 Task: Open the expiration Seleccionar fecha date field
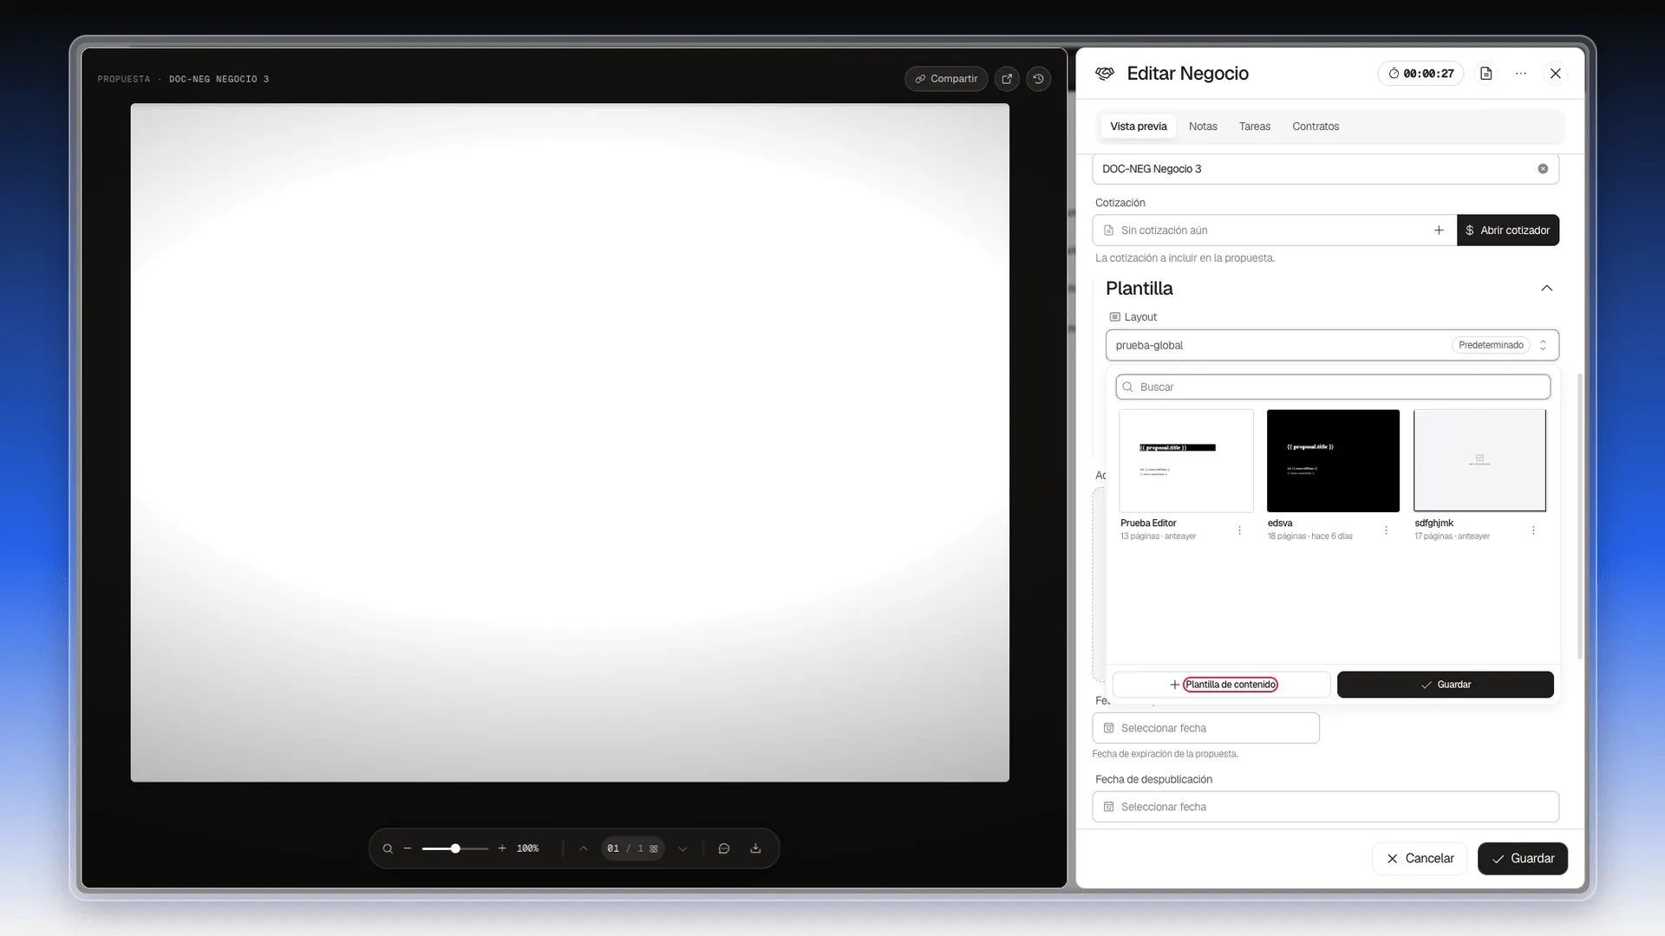coord(1205,728)
